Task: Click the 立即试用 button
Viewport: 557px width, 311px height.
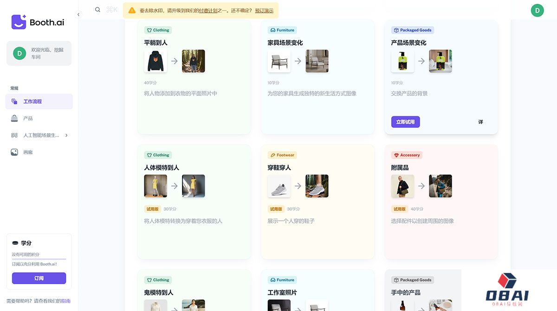Action: click(x=405, y=122)
